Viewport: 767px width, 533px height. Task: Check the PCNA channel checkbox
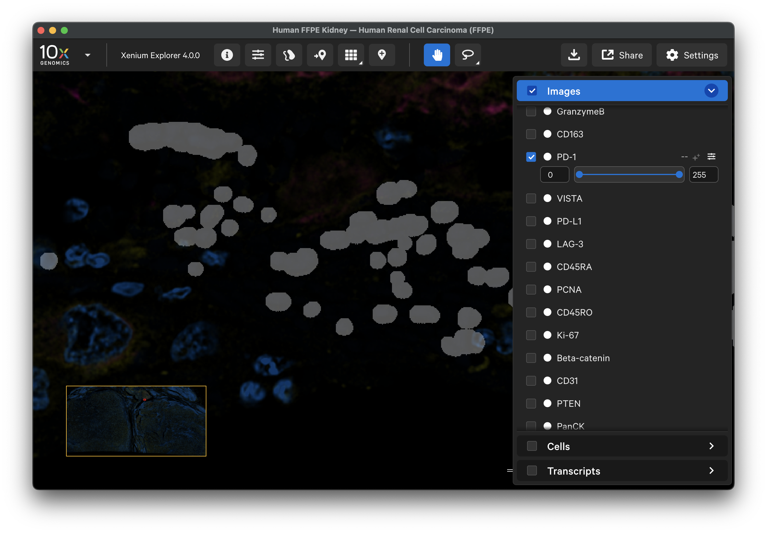(x=531, y=290)
